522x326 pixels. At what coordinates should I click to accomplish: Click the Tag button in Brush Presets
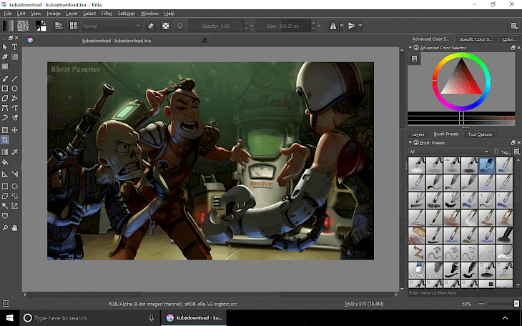click(503, 152)
